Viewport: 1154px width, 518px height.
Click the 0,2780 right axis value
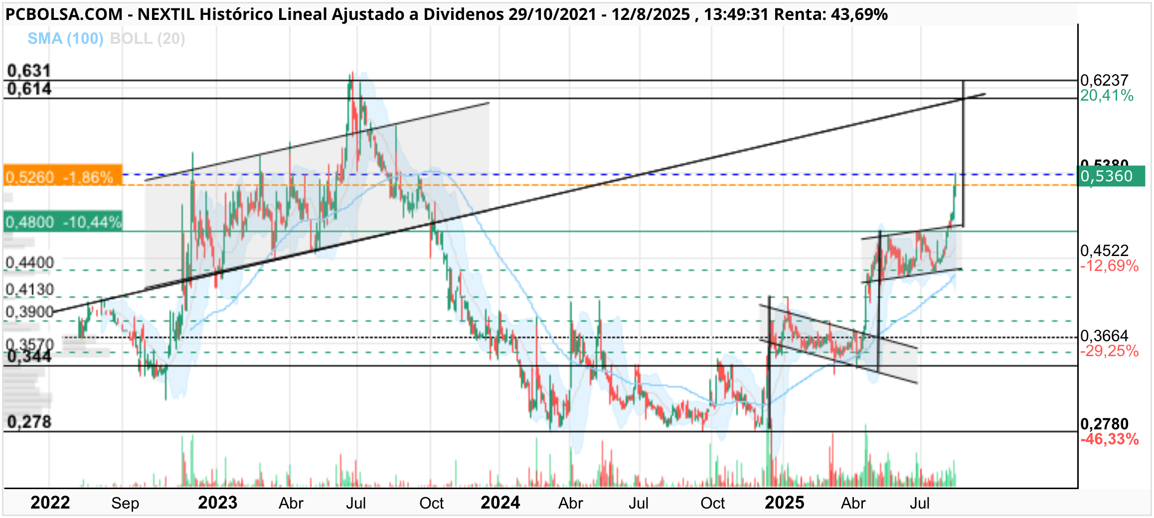click(x=1104, y=424)
